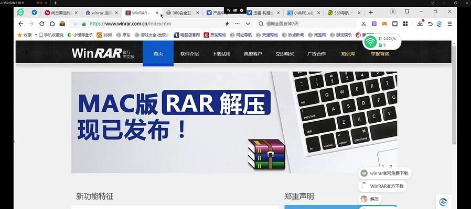Click the lightning speed-mode icon in address bar
The height and width of the screenshot is (209, 471).
tap(228, 24)
